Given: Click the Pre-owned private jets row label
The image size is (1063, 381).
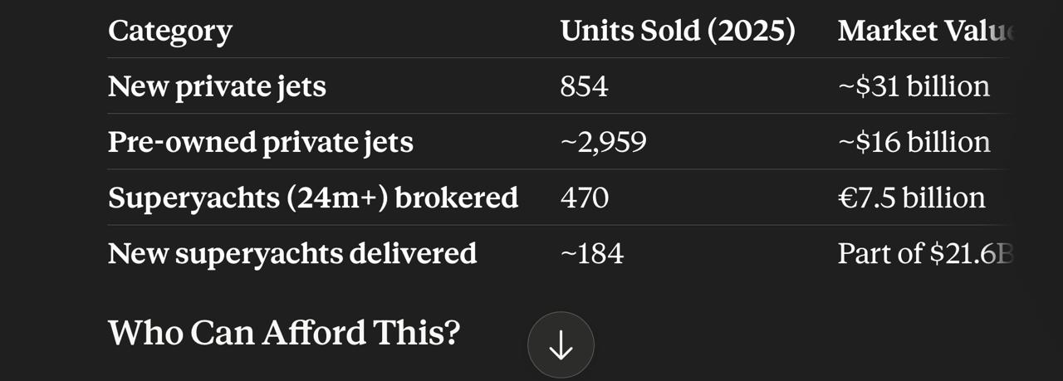Looking at the screenshot, I should (x=260, y=142).
